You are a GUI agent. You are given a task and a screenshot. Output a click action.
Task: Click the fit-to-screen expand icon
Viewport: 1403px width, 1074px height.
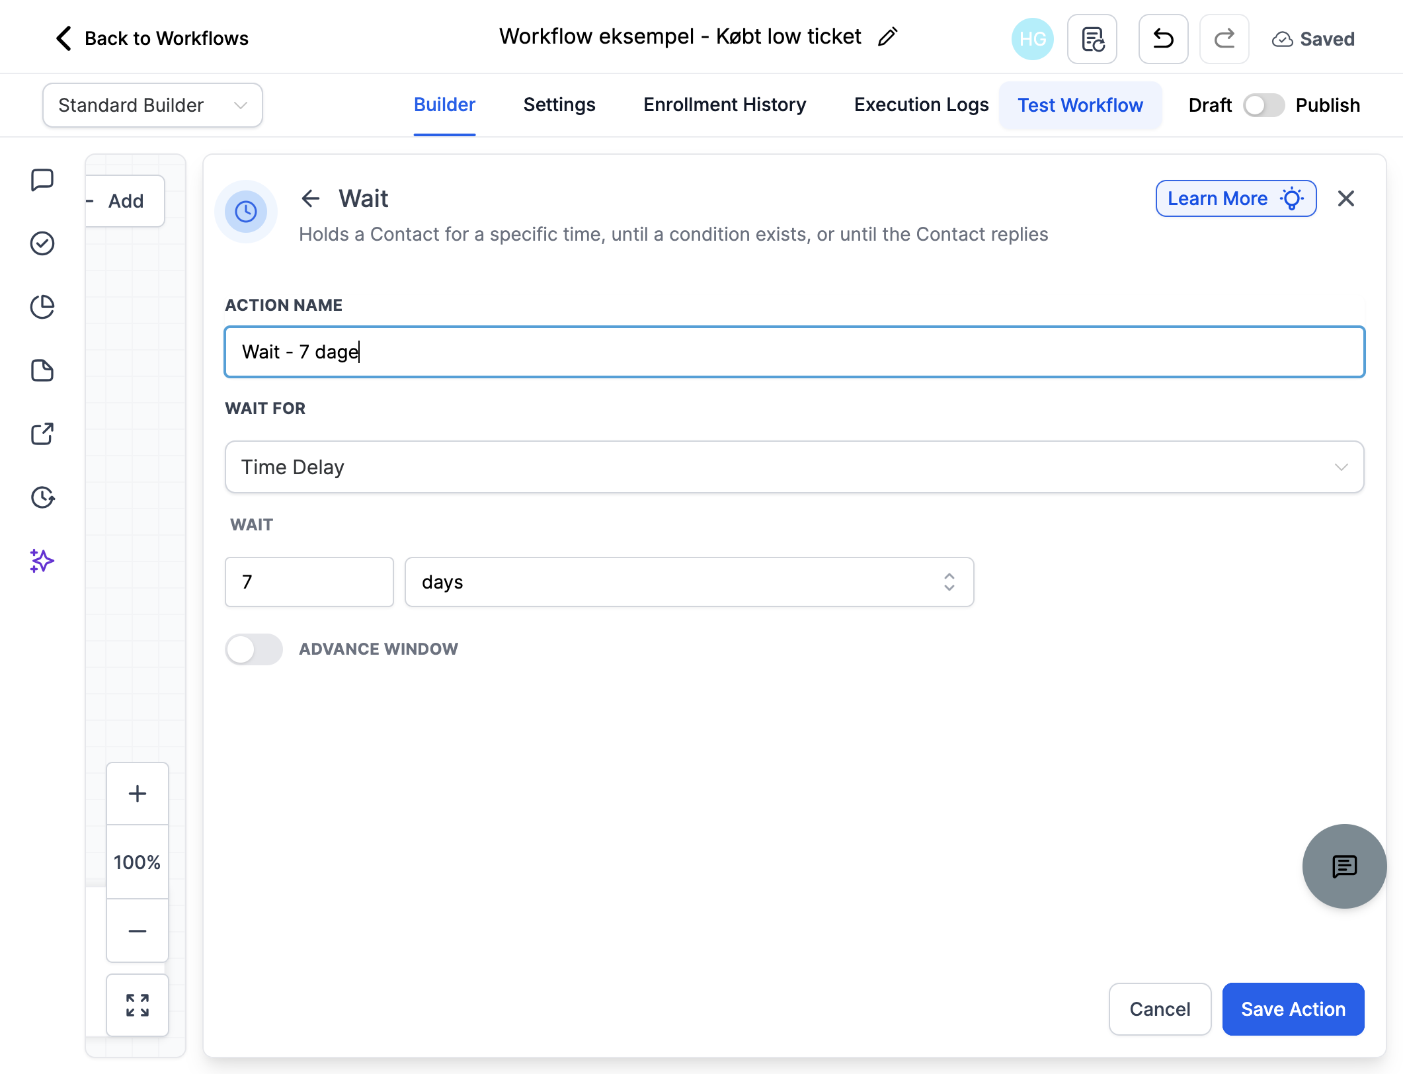pos(138,1005)
